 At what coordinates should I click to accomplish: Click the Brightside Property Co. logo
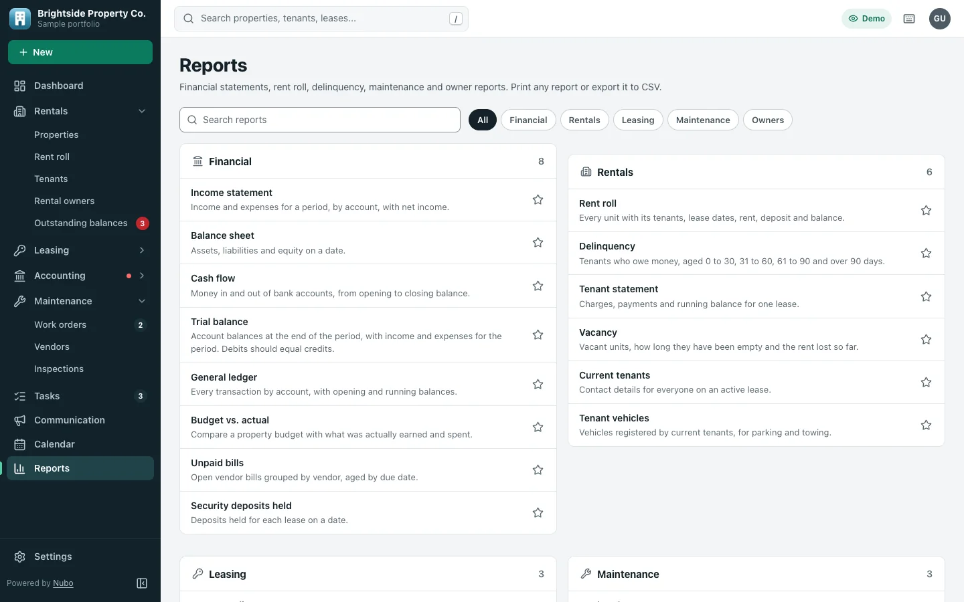pos(20,19)
